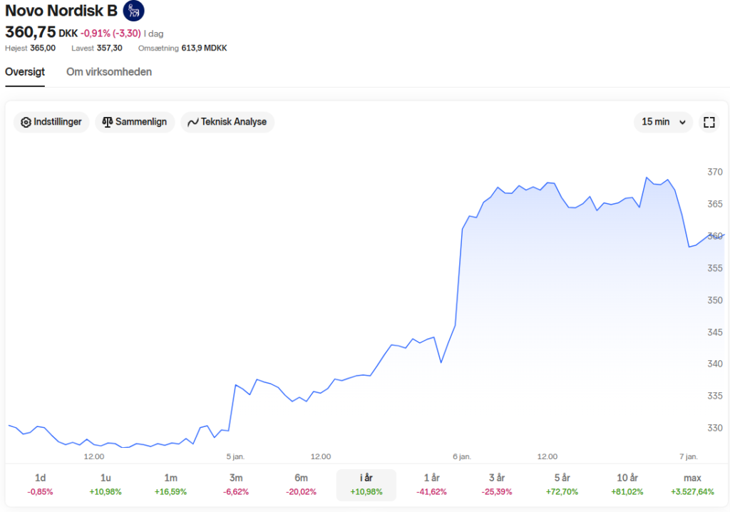Click the 345 y-axis label
The width and height of the screenshot is (730, 512).
point(714,332)
